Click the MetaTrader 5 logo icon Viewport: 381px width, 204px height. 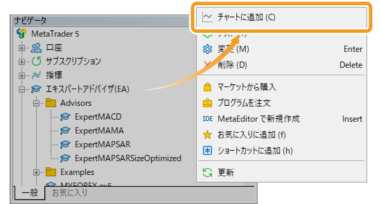(21, 34)
